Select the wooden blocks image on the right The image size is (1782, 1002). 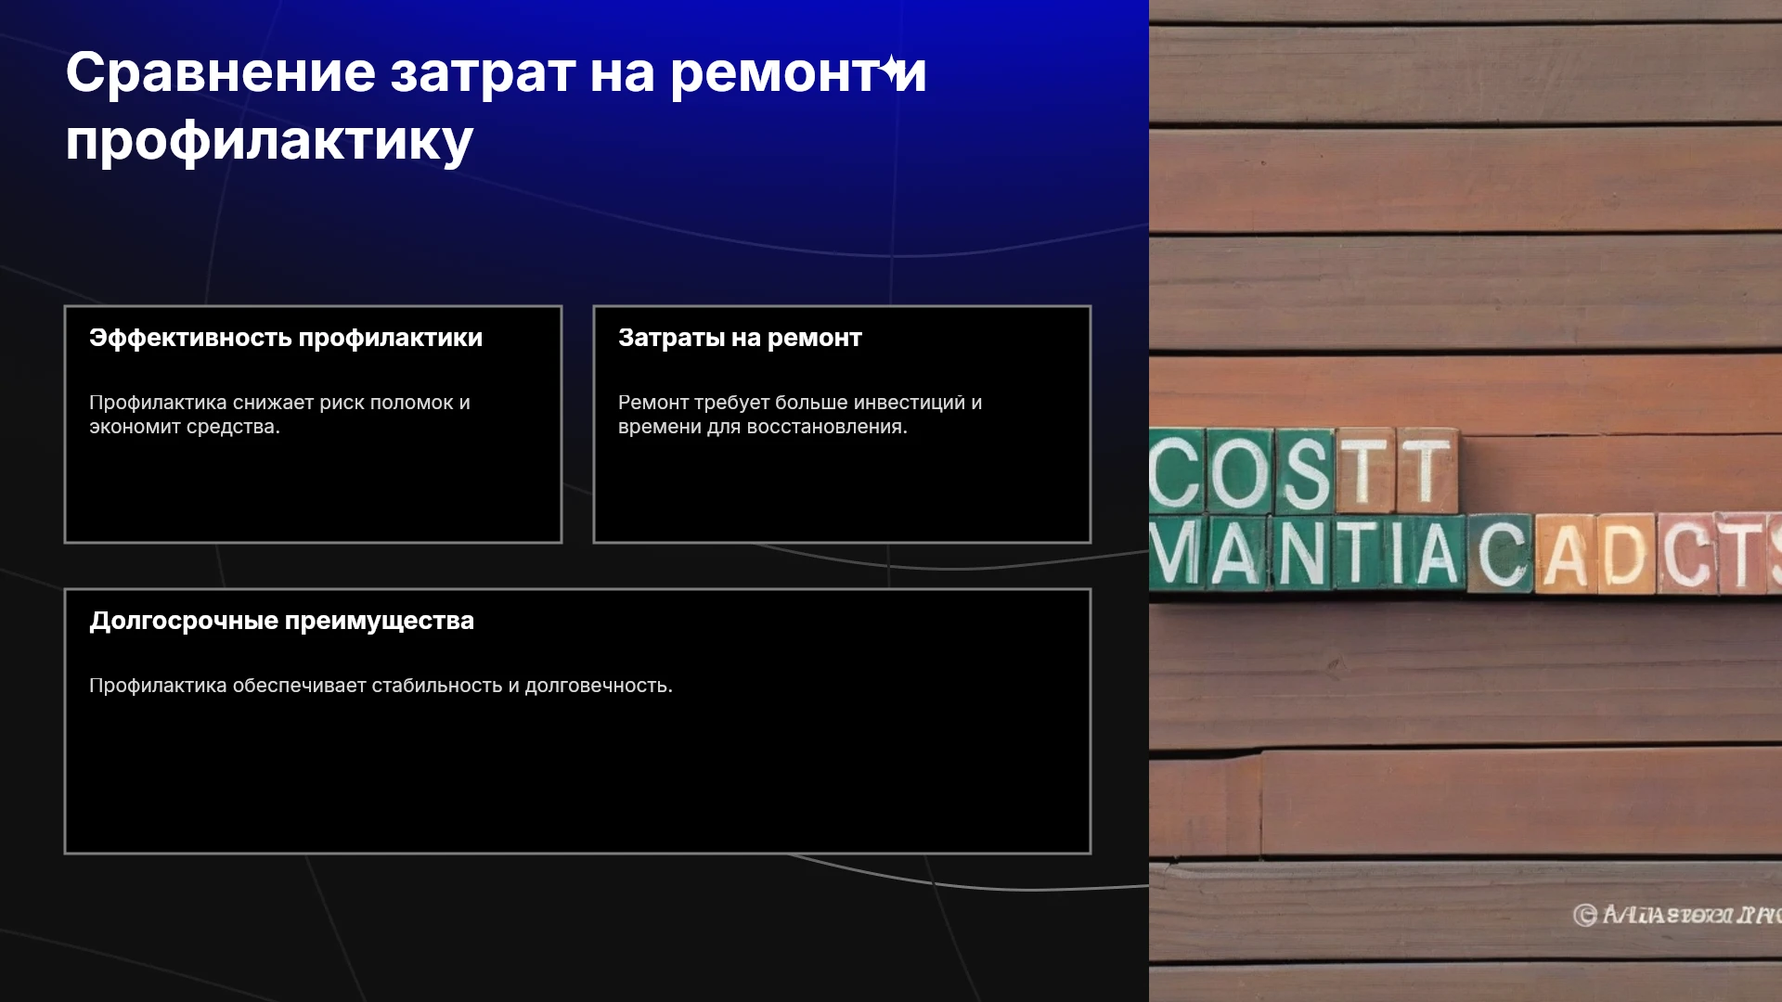tap(1466, 501)
